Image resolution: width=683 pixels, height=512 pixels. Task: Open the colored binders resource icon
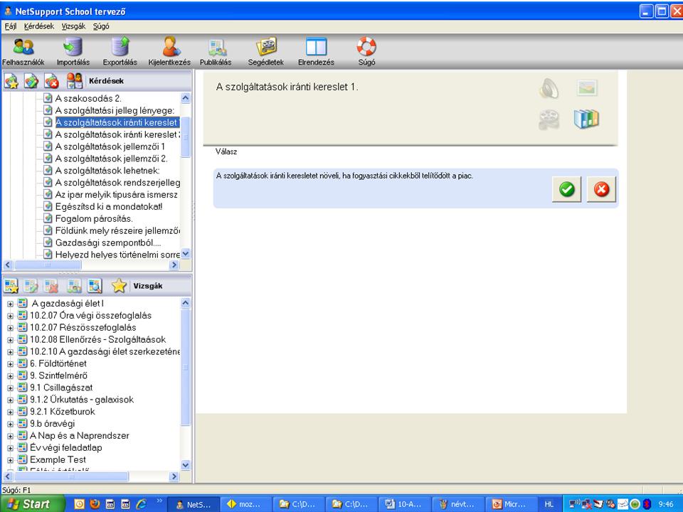586,119
